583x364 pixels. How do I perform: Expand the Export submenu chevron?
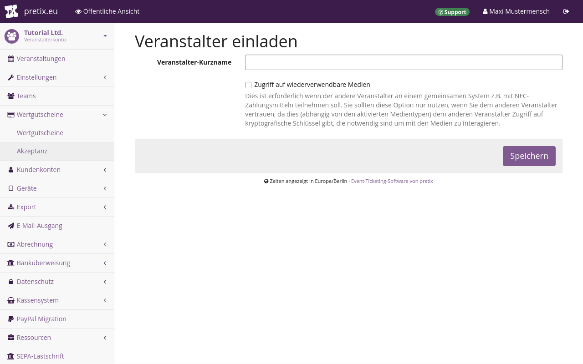[x=105, y=207]
